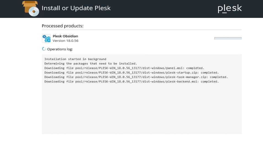The width and height of the screenshot is (263, 144).
Task: Click the Version 18.0.56 label
Action: tap(65, 41)
